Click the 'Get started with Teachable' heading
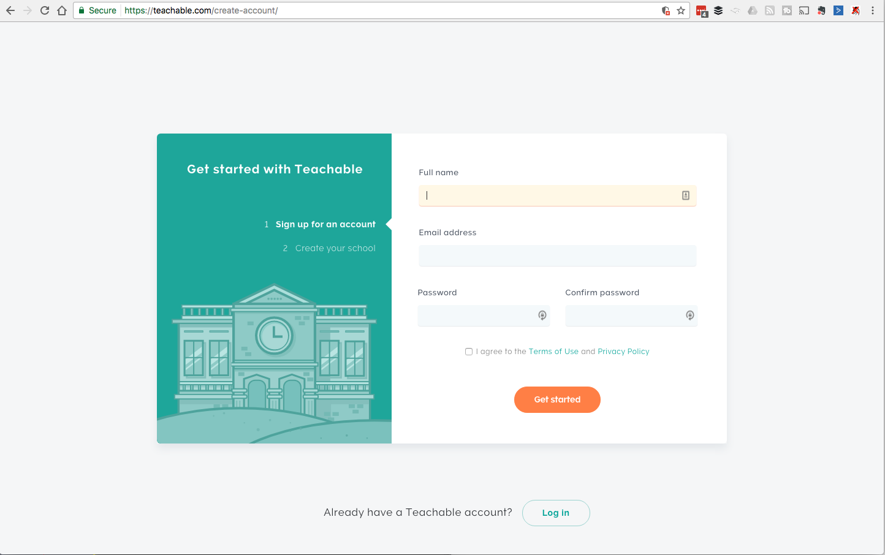This screenshot has width=885, height=555. pyautogui.click(x=275, y=169)
